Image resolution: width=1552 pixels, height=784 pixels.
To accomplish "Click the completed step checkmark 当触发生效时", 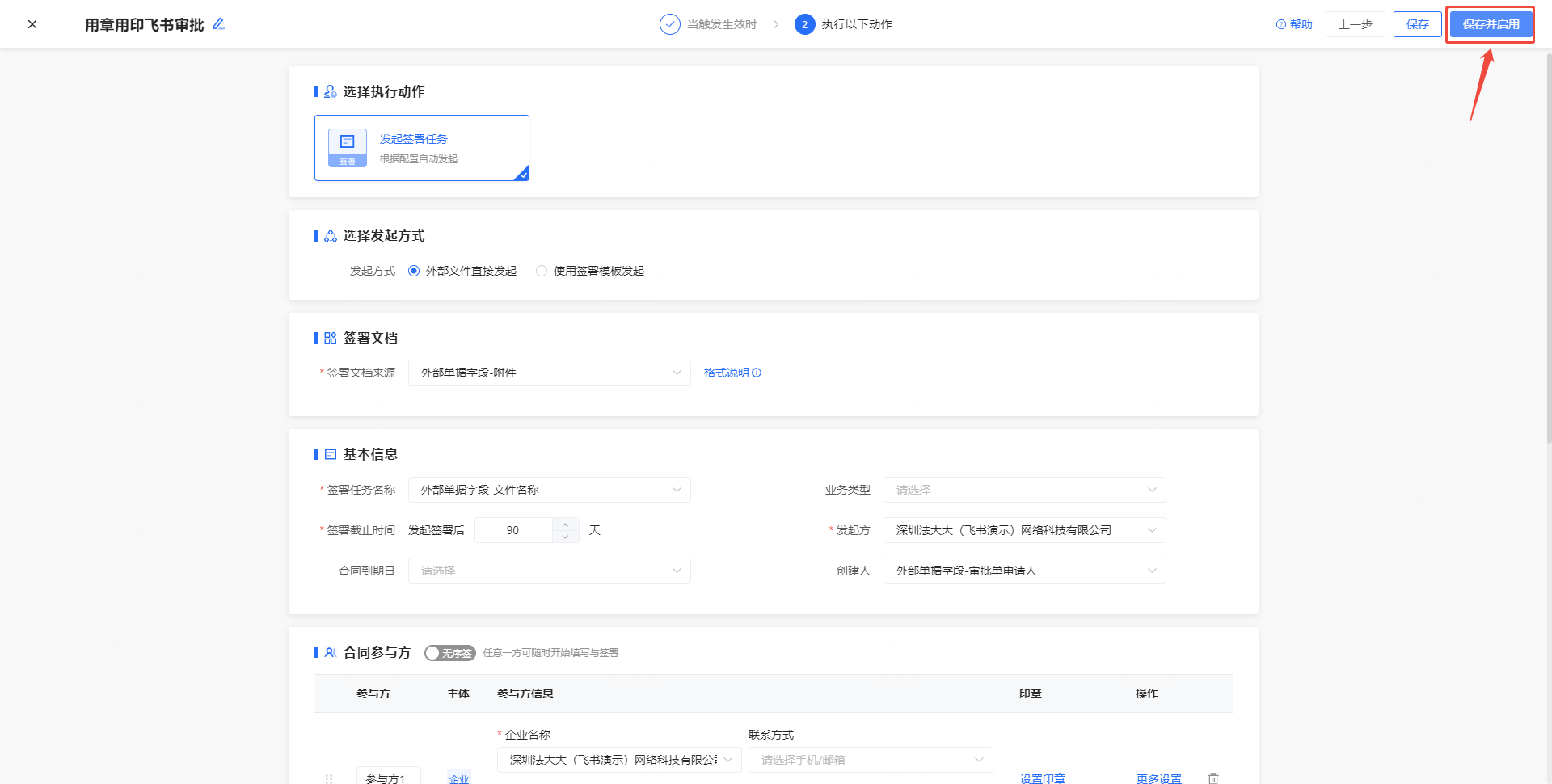I will (670, 24).
